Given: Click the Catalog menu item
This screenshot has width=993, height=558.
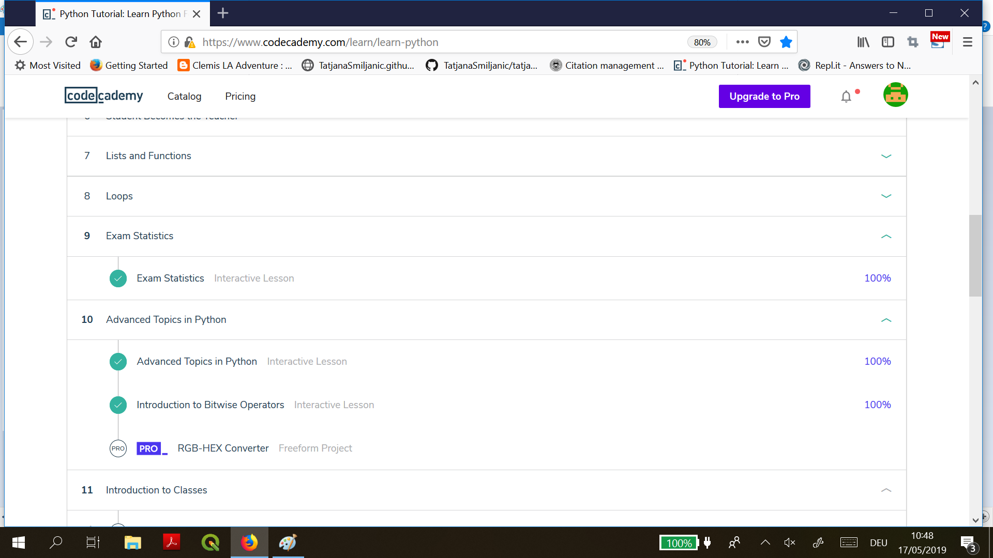Looking at the screenshot, I should click(x=184, y=96).
